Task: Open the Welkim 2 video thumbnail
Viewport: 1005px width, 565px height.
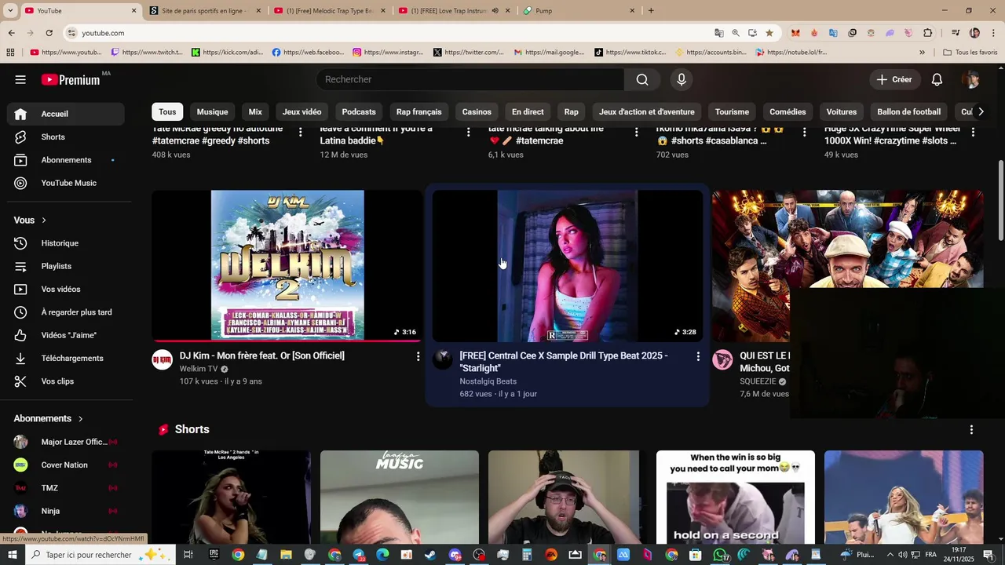Action: click(287, 266)
